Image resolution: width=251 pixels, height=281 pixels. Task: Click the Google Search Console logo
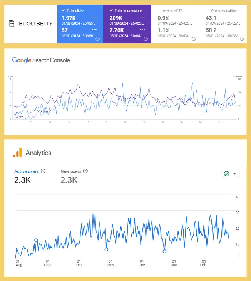(x=41, y=60)
